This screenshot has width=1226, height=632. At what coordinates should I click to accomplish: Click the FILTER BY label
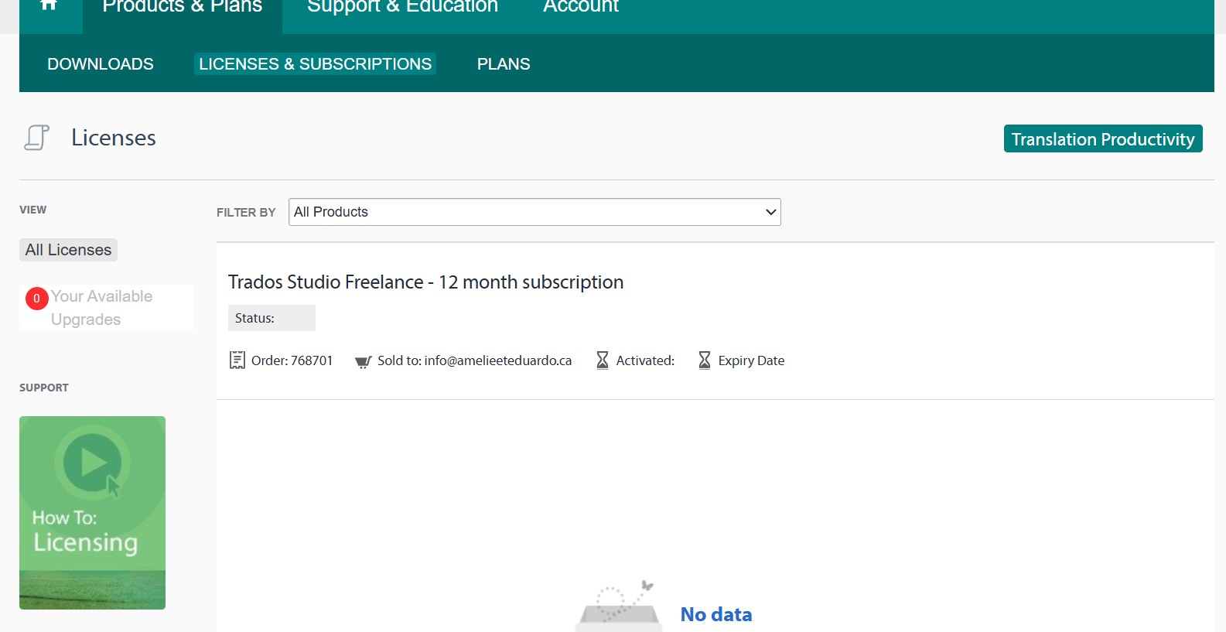(x=246, y=213)
